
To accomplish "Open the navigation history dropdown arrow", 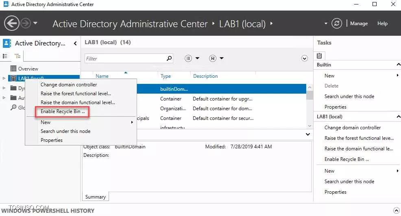I will (35, 23).
